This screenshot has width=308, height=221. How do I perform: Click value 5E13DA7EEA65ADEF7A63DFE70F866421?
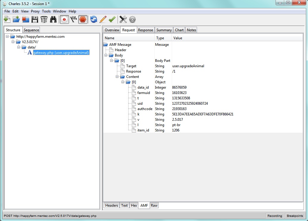click(203, 114)
